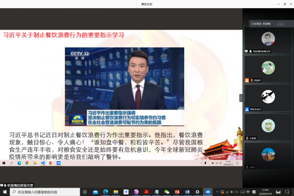Click the blue user badge on panda tile
This screenshot has width=294, height=196.
coord(247,109)
